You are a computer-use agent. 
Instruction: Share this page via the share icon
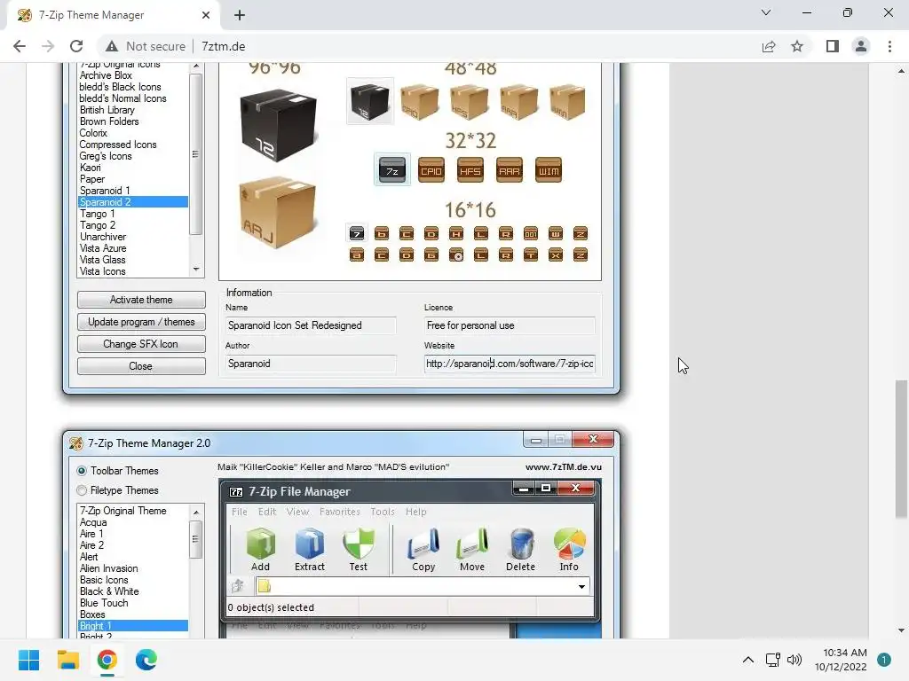click(x=769, y=46)
